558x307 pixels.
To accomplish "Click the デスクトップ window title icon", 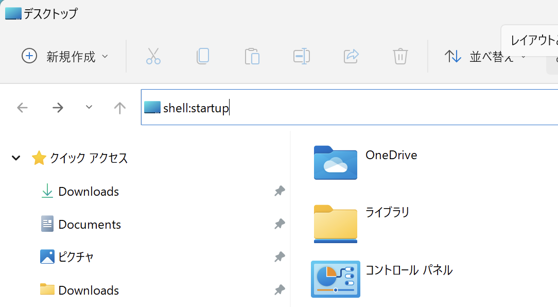I will pos(13,13).
